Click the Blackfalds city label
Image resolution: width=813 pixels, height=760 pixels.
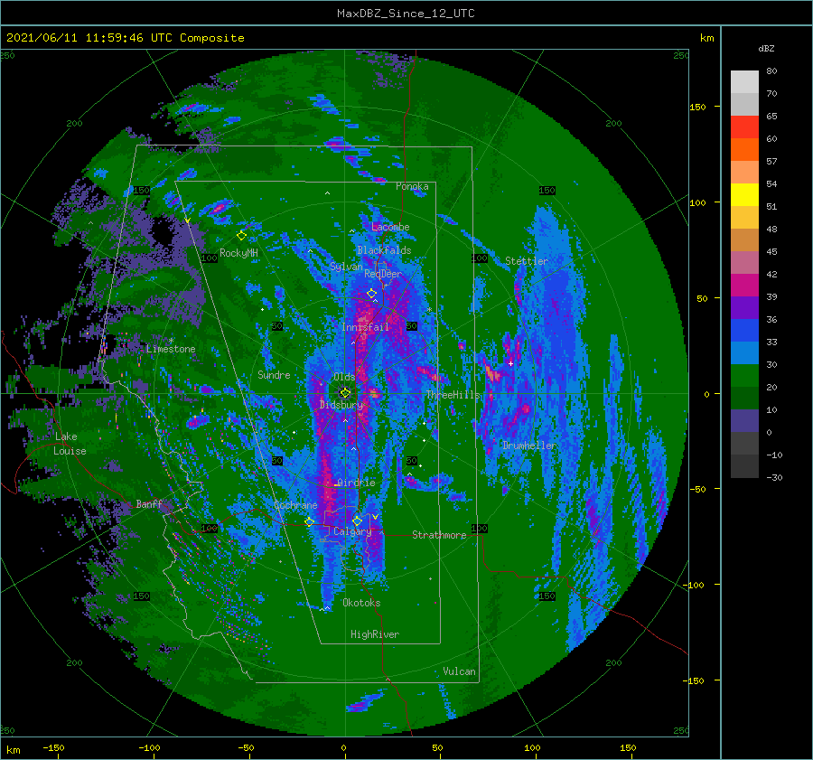[384, 250]
